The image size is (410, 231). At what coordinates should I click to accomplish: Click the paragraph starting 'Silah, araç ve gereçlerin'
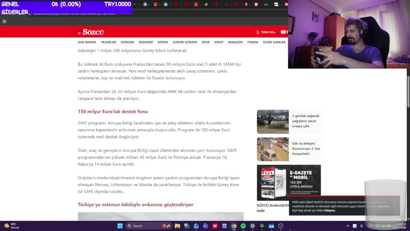pos(157,157)
